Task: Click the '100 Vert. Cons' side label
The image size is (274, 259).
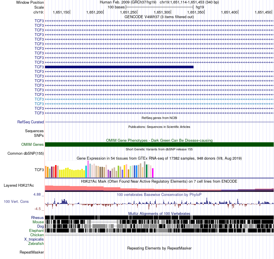Action: [16, 202]
